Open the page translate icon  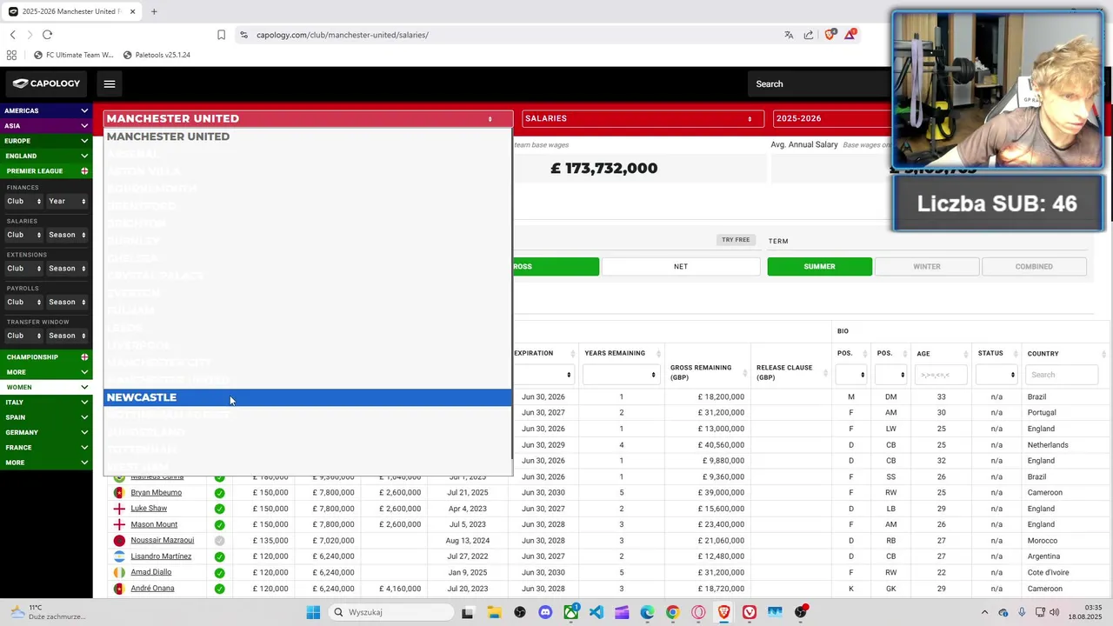pos(789,35)
